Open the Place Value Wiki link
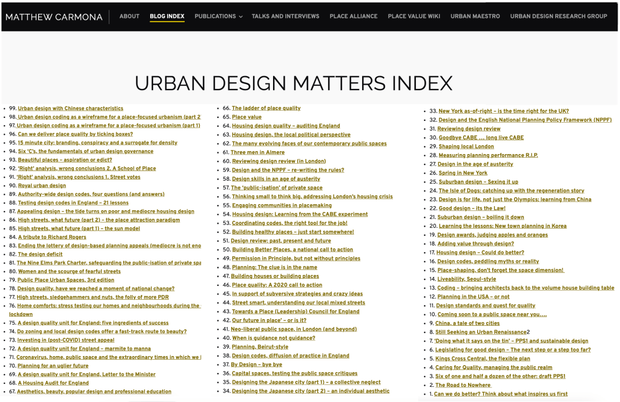The width and height of the screenshot is (620, 402). click(414, 16)
